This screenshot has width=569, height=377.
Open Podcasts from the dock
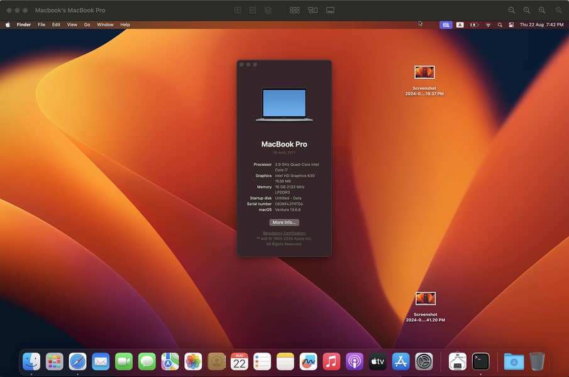click(x=355, y=361)
